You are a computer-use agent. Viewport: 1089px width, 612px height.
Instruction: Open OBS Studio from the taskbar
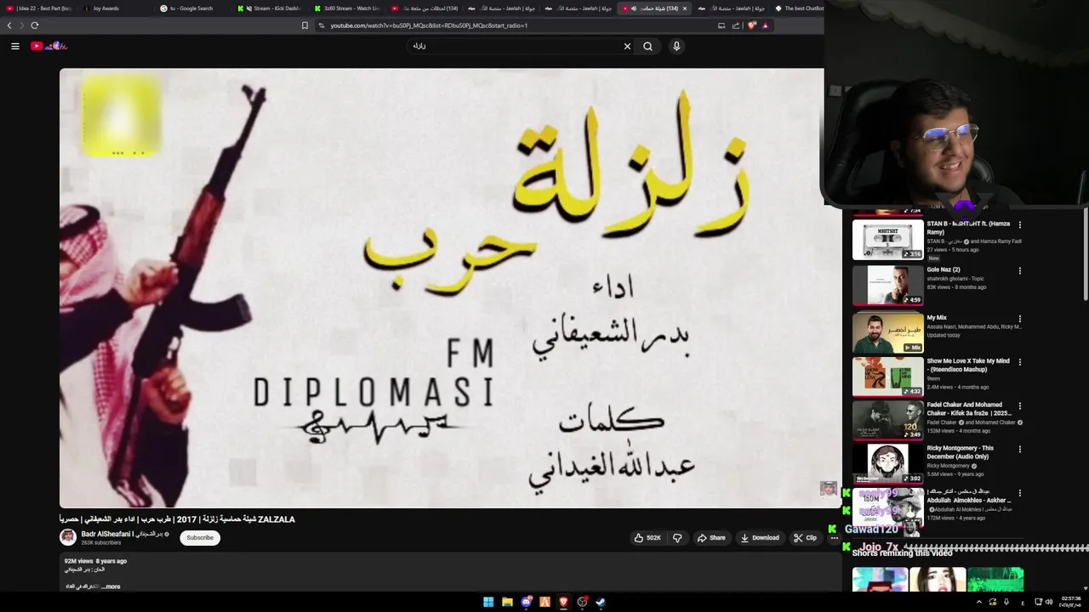tap(582, 602)
